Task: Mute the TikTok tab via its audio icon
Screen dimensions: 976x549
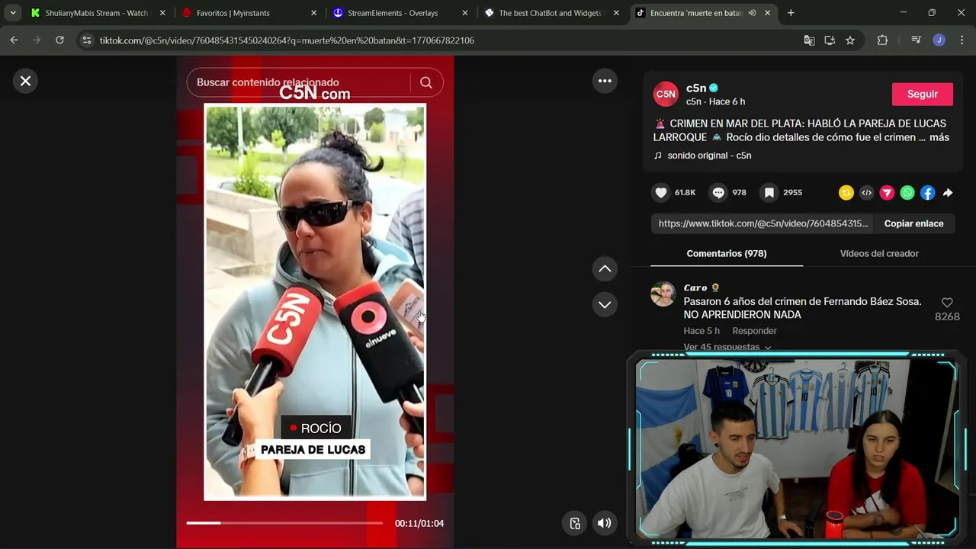Action: tap(753, 13)
